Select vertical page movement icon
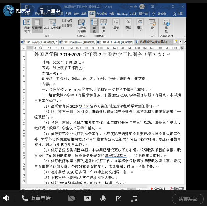 coord(95,26)
